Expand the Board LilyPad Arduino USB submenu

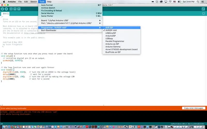click(70, 20)
